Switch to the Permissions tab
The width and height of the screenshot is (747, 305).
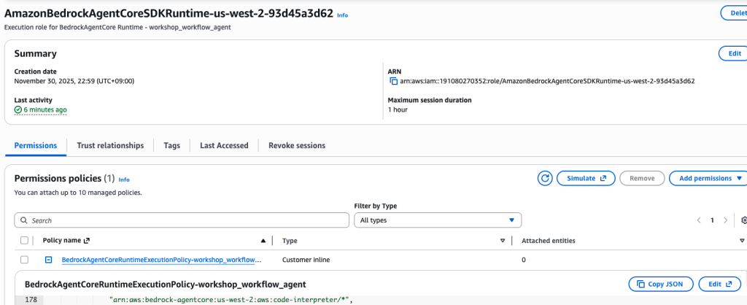point(36,145)
